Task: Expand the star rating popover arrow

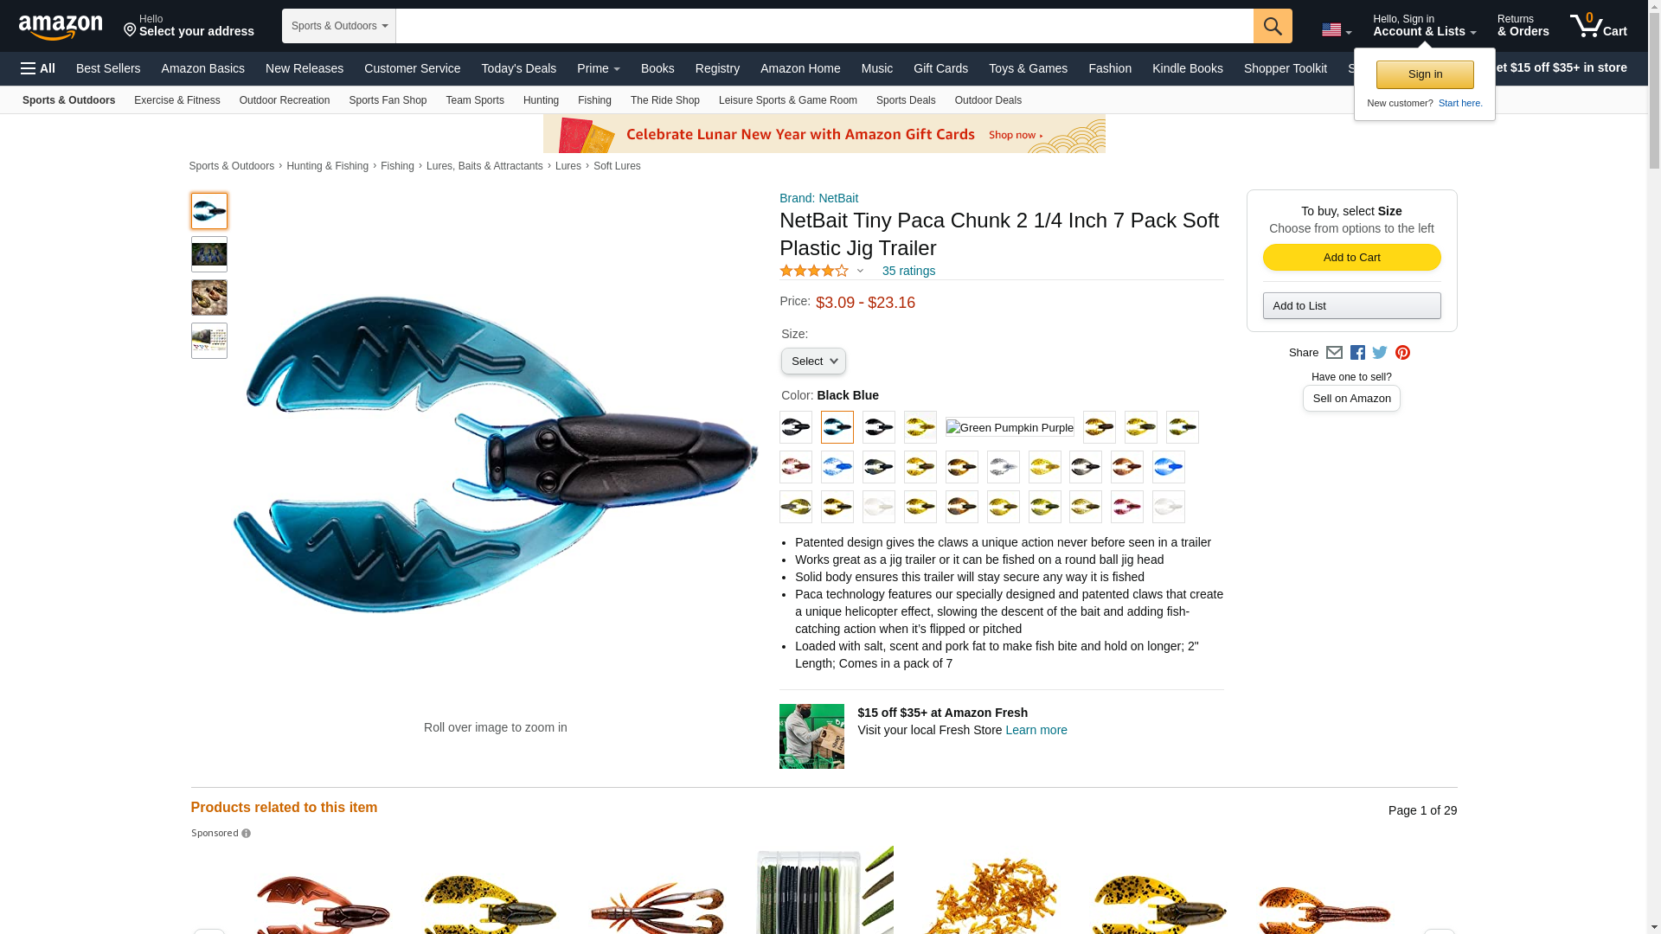Action: (x=860, y=271)
